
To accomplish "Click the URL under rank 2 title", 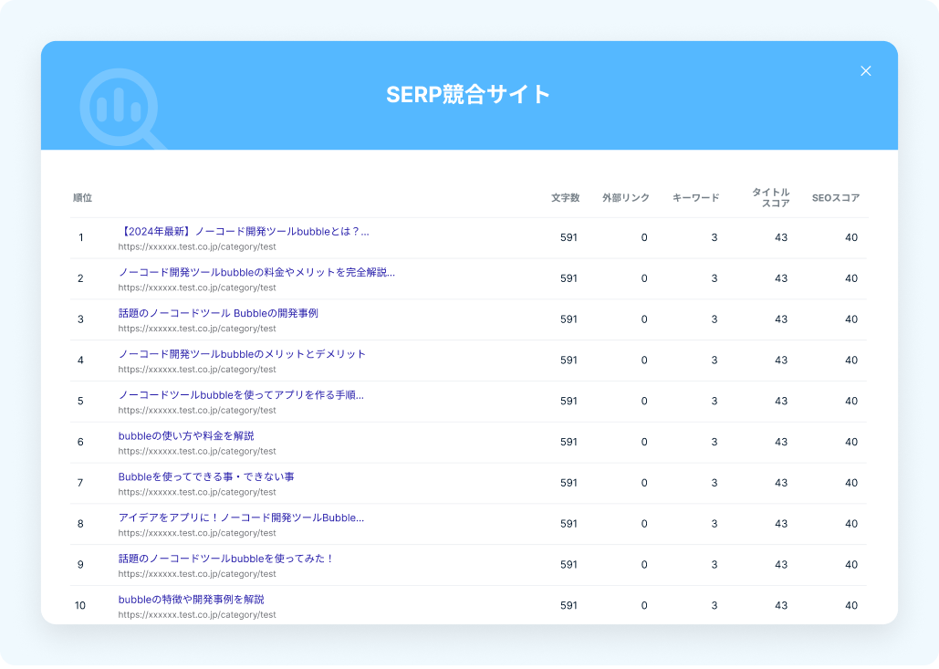I will 197,287.
